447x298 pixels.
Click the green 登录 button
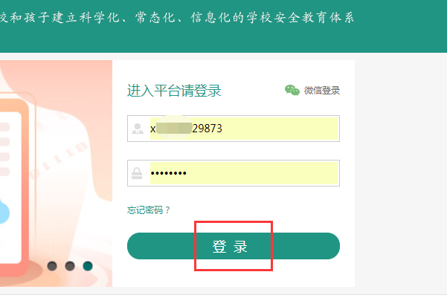tap(234, 246)
